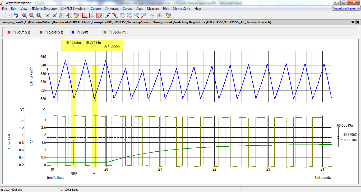Close the simplis_tran9 graph tab
Screen dimensions: 361x192
[x=358, y=22]
